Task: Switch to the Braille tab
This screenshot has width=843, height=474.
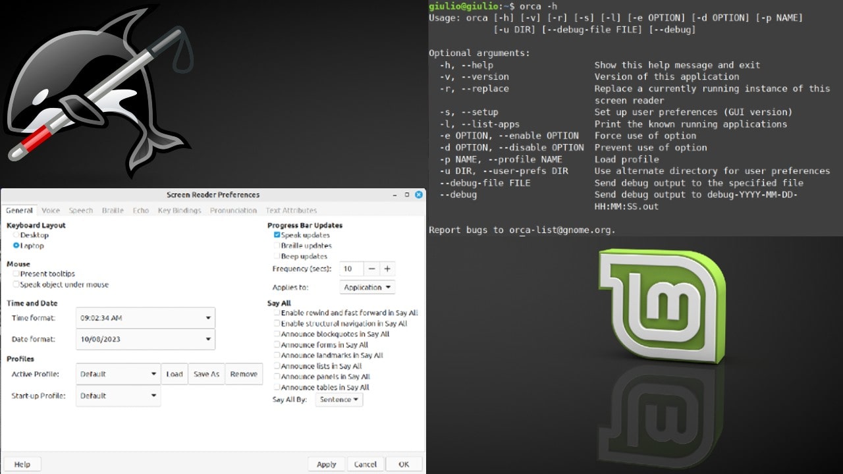Action: (x=113, y=211)
